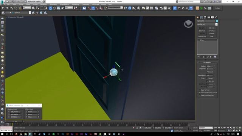Viewport: 242px width, 136px height.
Task: Restrict movement to the XY plane
Action: [187, 8]
